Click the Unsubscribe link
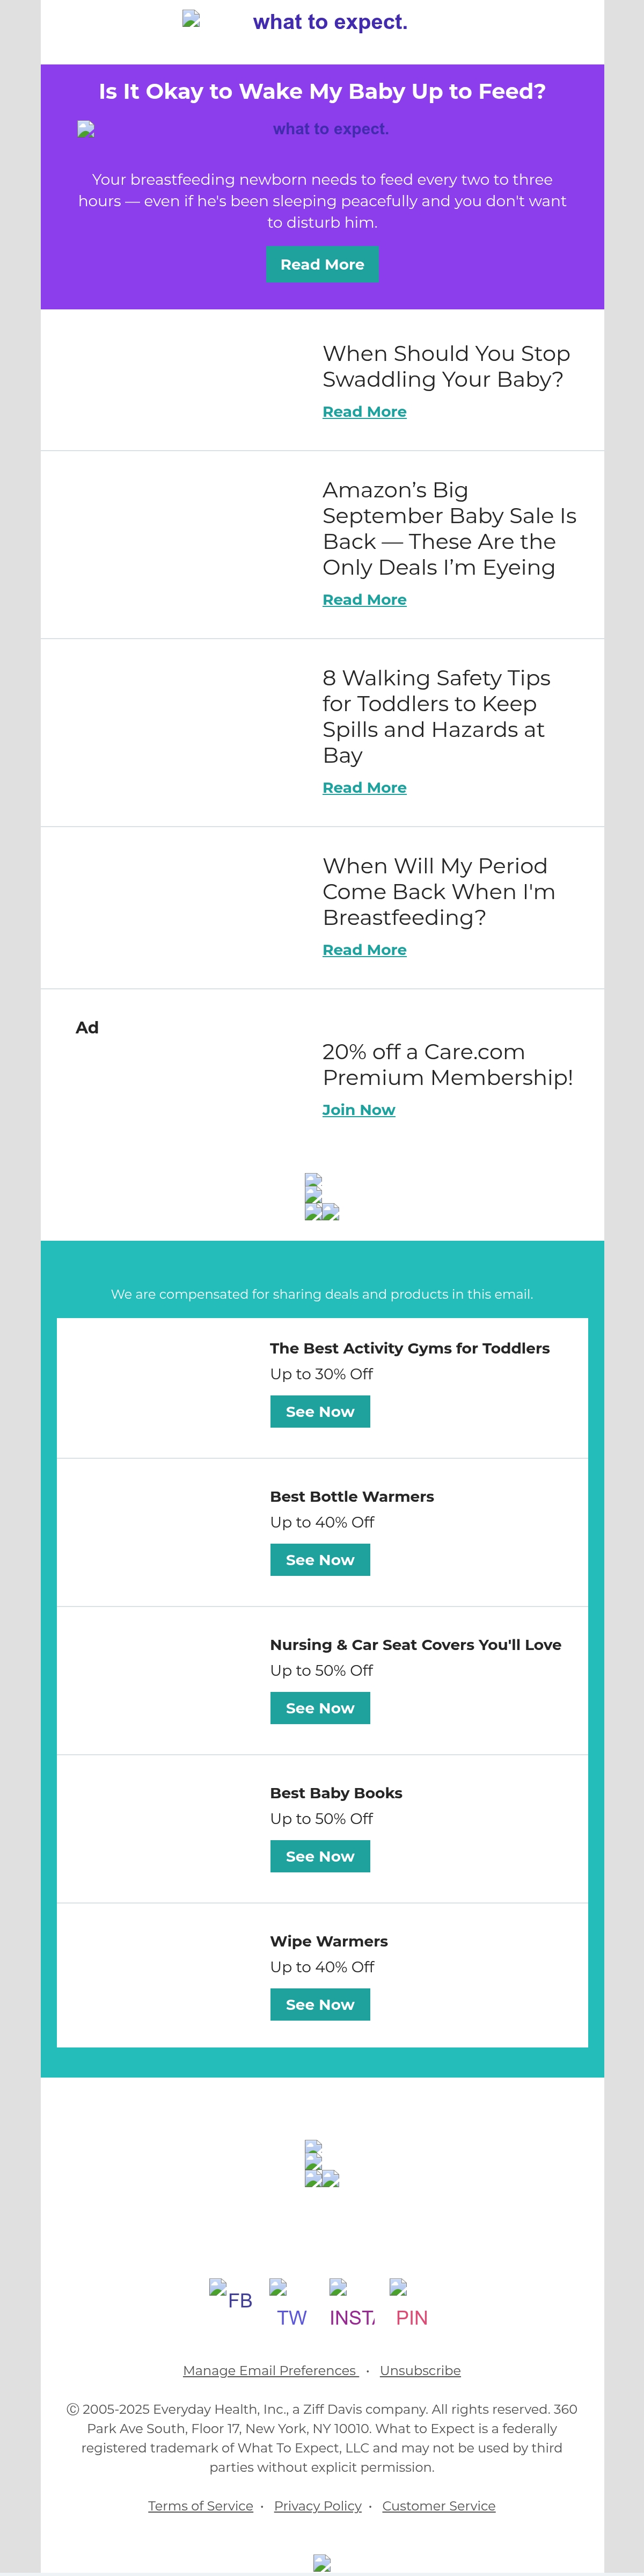This screenshot has width=644, height=2576. point(420,2371)
